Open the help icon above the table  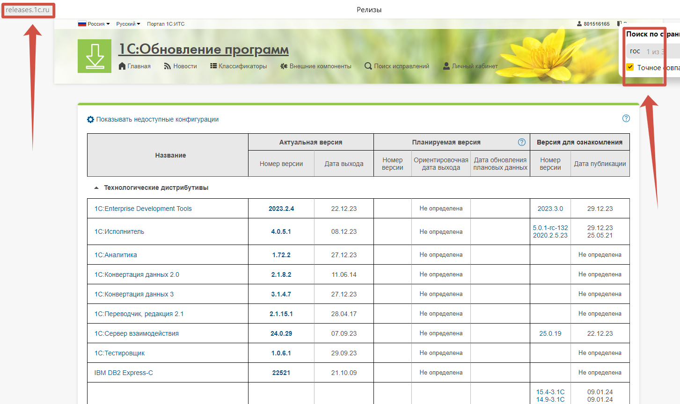[626, 118]
